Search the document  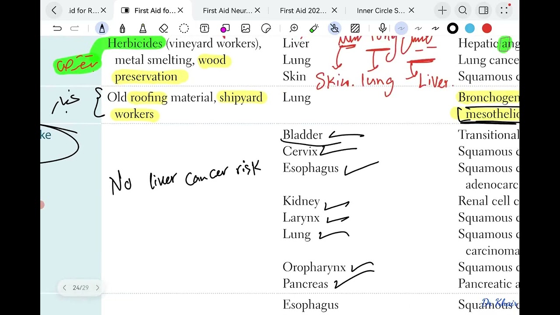coord(463,10)
